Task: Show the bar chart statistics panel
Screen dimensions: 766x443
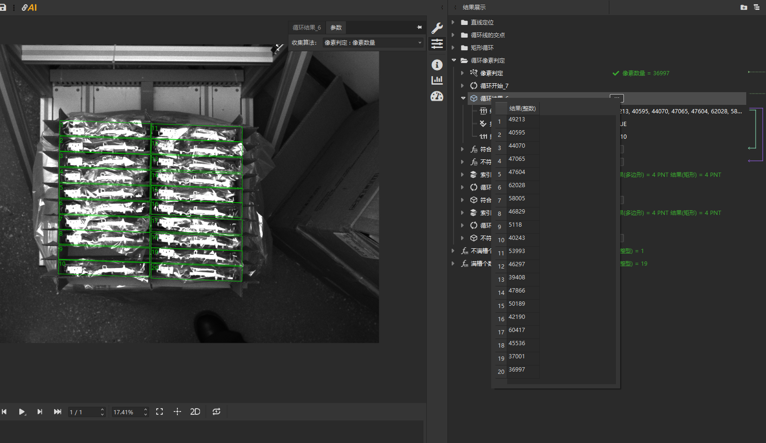Action: 437,80
